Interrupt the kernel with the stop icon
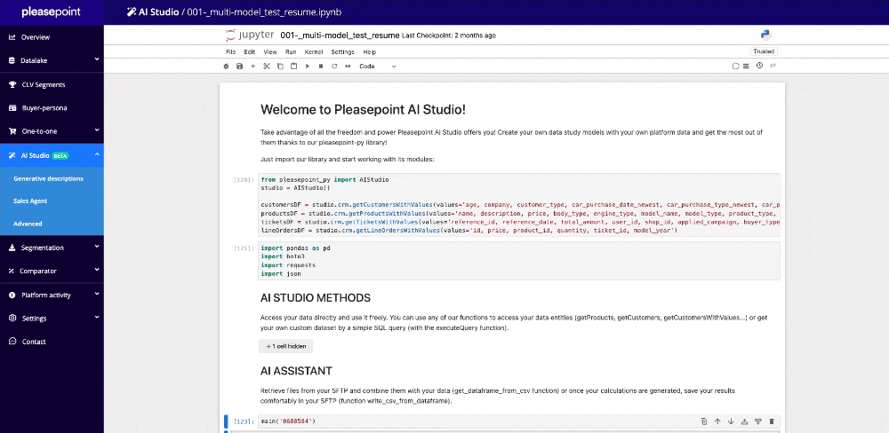This screenshot has height=433, width=889. pyautogui.click(x=320, y=66)
